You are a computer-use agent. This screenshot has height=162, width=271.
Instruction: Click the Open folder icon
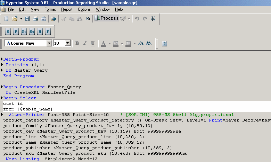click(15, 19)
